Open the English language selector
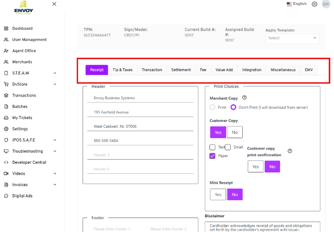The image size is (334, 232). point(297,4)
